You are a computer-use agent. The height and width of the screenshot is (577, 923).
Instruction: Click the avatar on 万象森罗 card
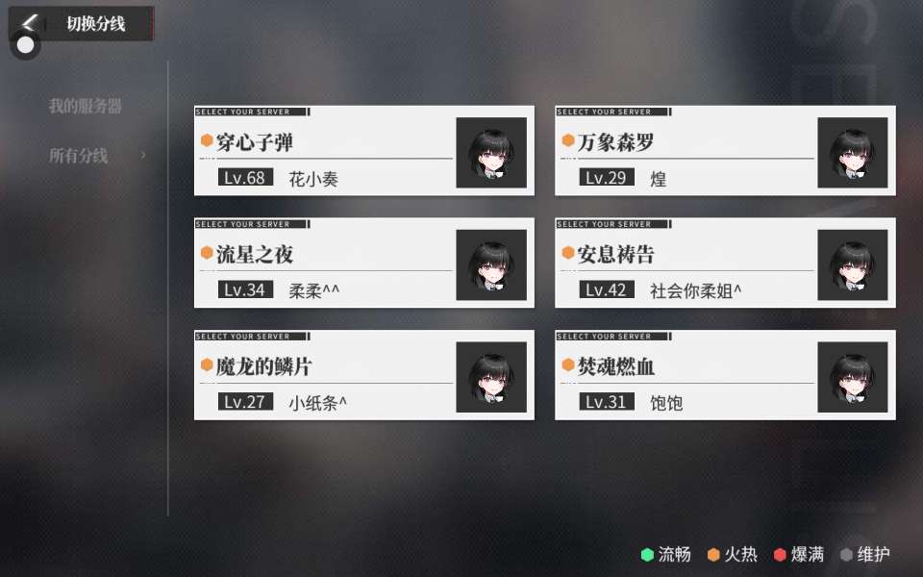pyautogui.click(x=853, y=153)
